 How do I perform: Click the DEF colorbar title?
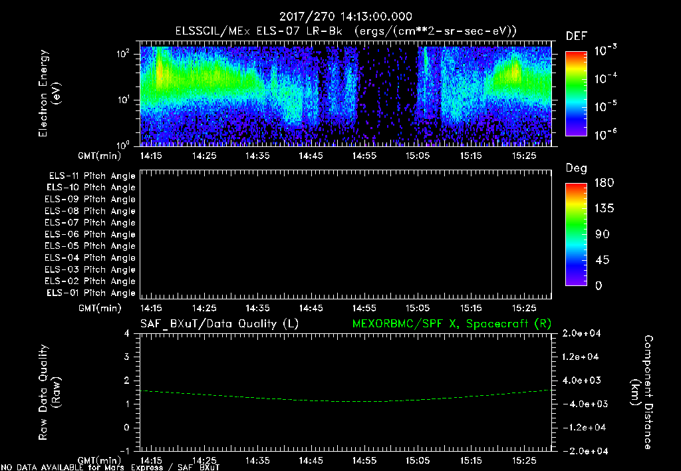tap(577, 36)
